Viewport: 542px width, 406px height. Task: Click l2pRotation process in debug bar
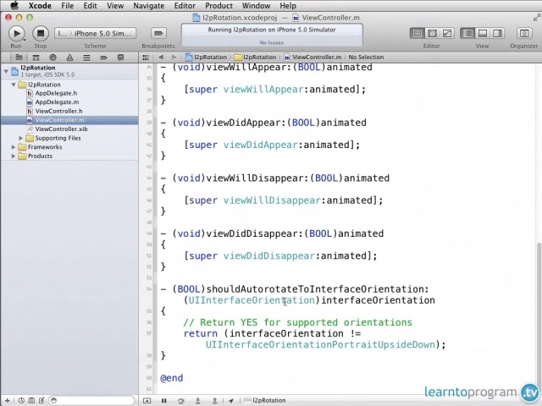[265, 400]
